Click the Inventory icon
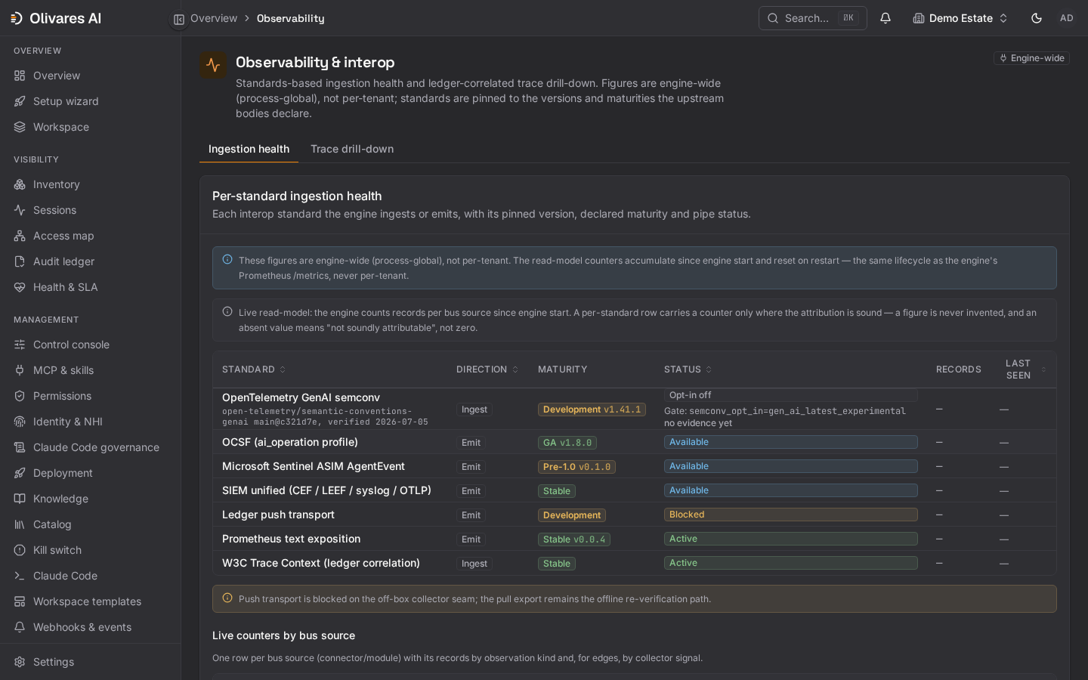Viewport: 1088px width, 680px height. coord(20,184)
